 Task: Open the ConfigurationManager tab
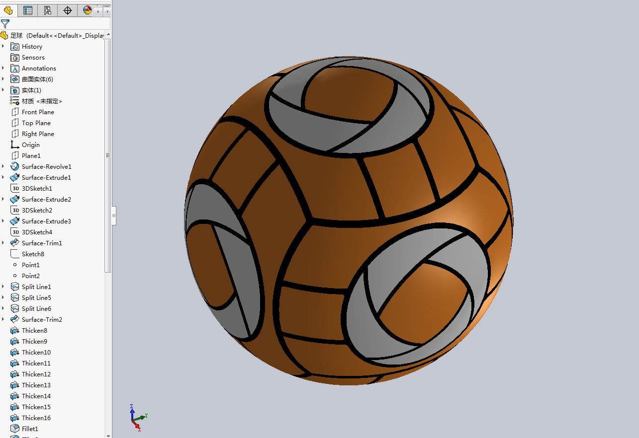pyautogui.click(x=48, y=10)
